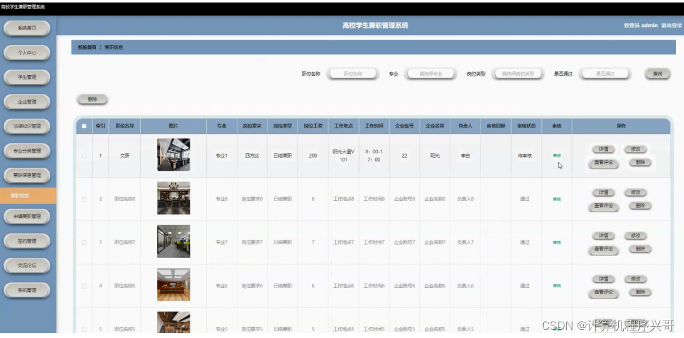Image resolution: width=684 pixels, height=338 pixels.
Task: Check the checkbox for row 职位名称7
Action: [84, 242]
